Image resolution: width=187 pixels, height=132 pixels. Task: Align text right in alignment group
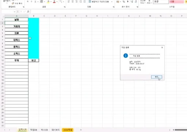pyautogui.click(x=76, y=1)
